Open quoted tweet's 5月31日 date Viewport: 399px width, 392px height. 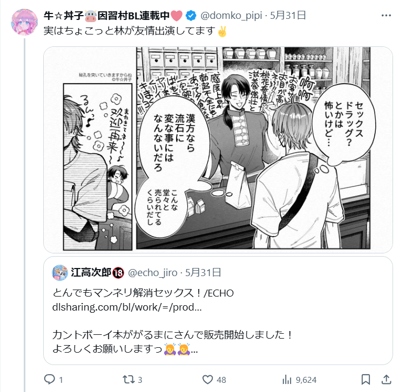click(203, 273)
